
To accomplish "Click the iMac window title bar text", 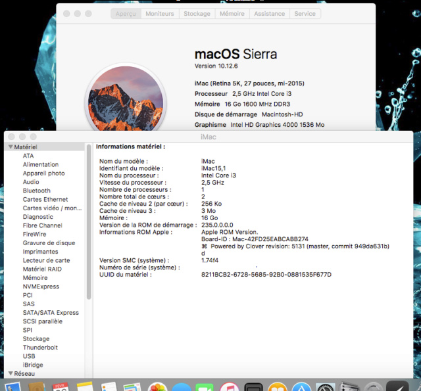I will [x=209, y=137].
